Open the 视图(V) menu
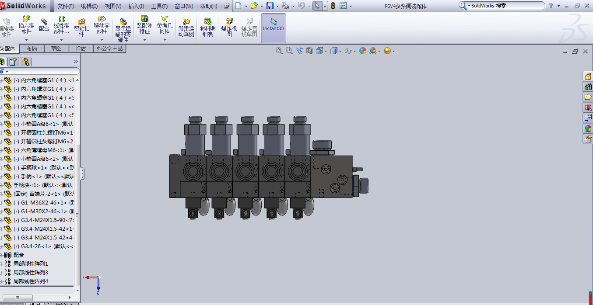 click(113, 6)
